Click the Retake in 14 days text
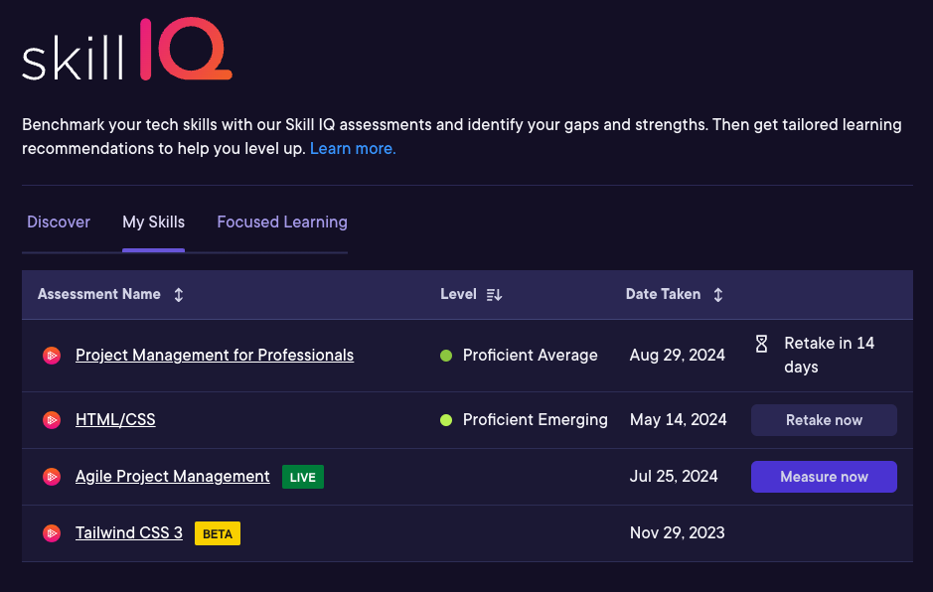933x592 pixels. coord(830,356)
